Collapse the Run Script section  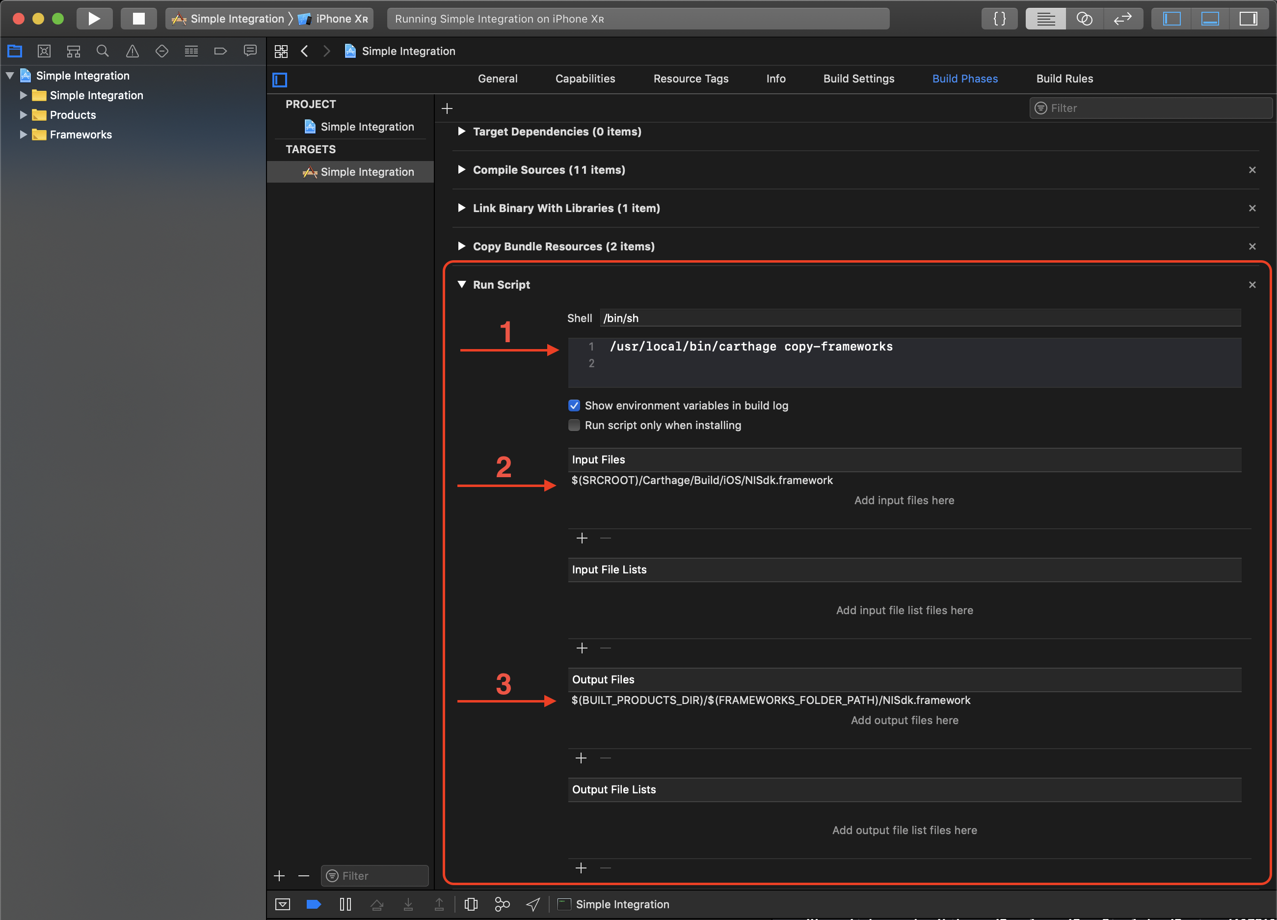[x=462, y=285]
